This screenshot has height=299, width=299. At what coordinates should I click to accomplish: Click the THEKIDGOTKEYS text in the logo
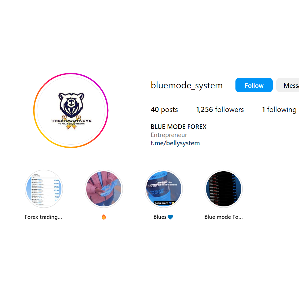71,121
